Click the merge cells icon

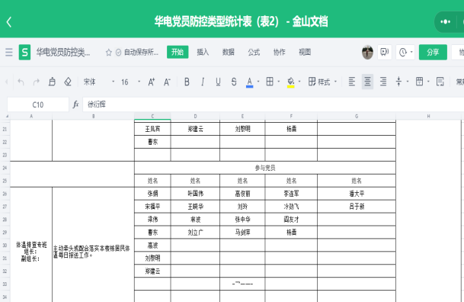point(419,82)
